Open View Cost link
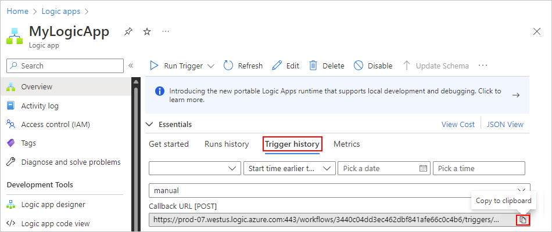The width and height of the screenshot is (552, 232). click(x=458, y=125)
